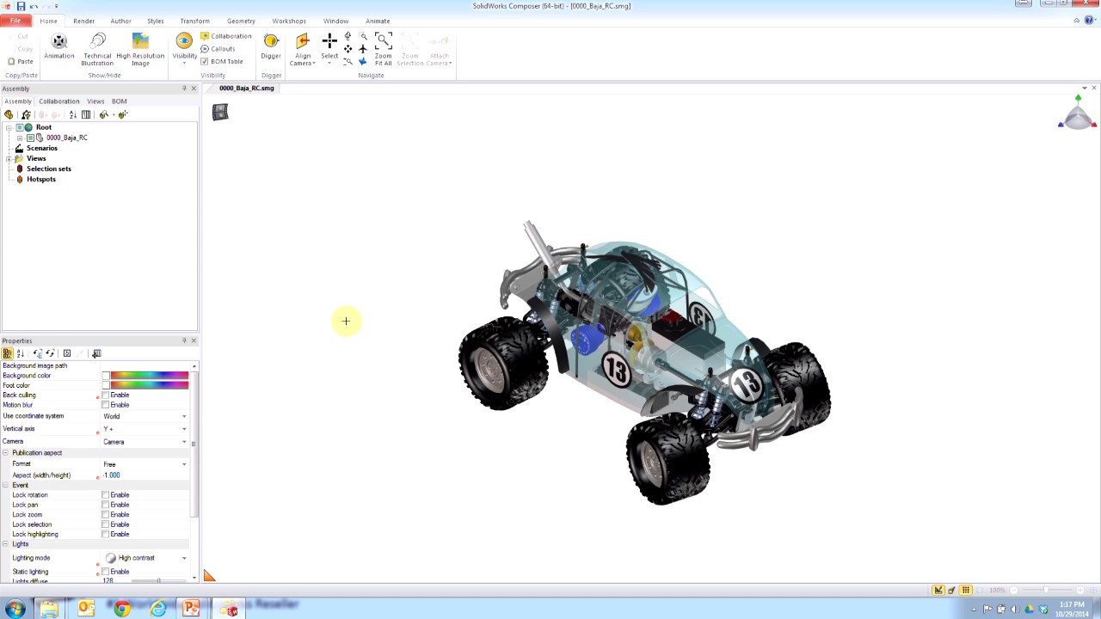This screenshot has width=1101, height=619.
Task: Click the Callouts visibility icon
Action: (x=205, y=49)
